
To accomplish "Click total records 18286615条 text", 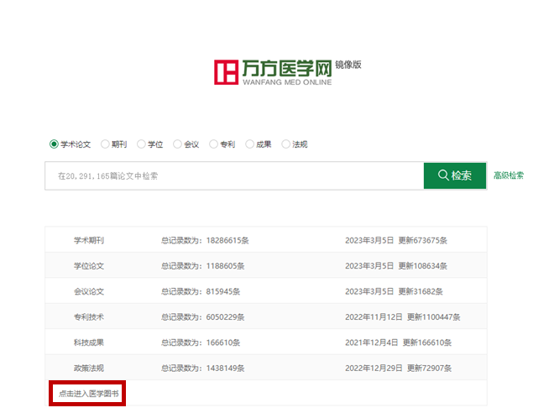I will [x=205, y=240].
